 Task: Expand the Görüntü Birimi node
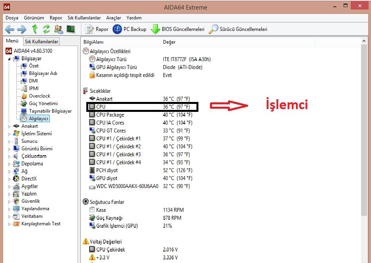pos(9,149)
